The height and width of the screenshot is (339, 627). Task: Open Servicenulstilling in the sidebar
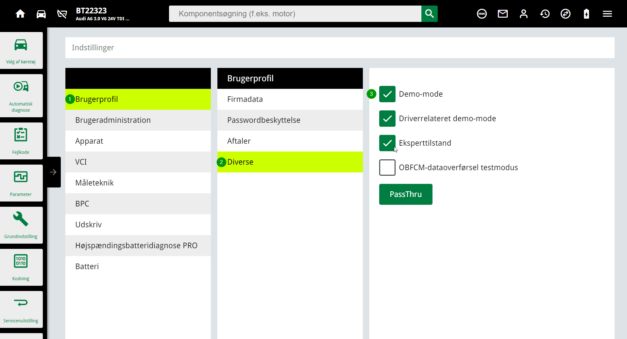click(21, 309)
